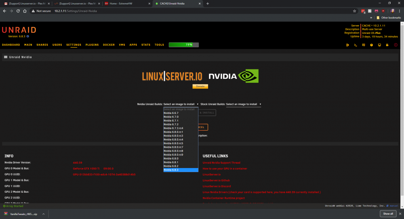Open the Unraid Nvidia Support Thread link
This screenshot has height=219, width=404.
221,162
